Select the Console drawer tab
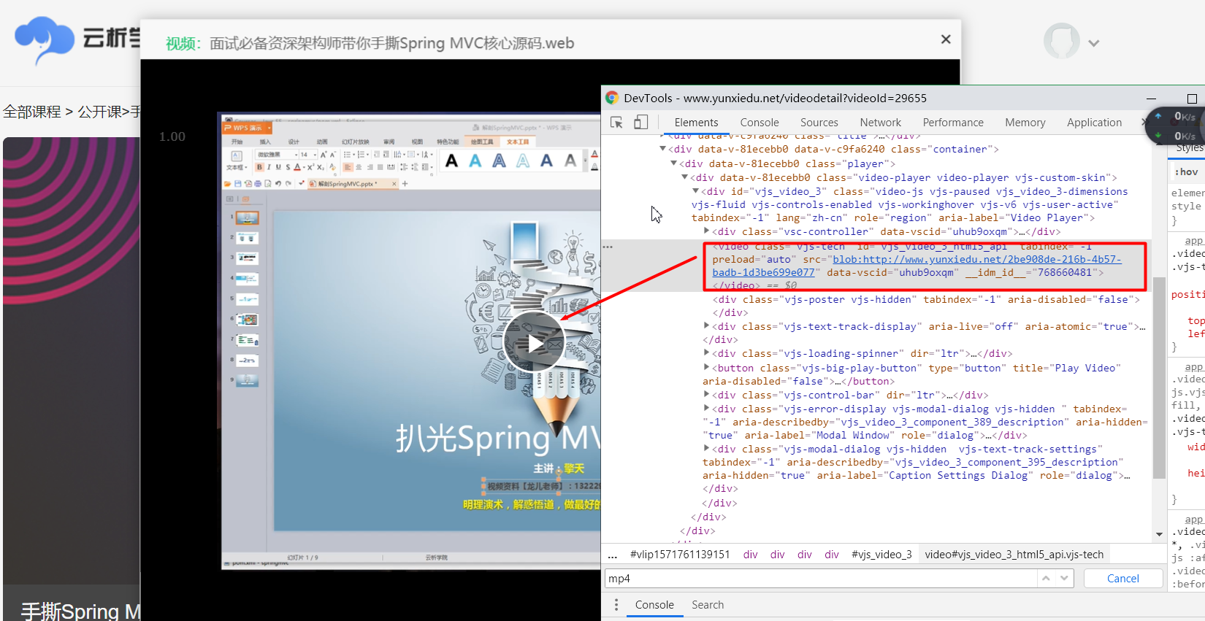This screenshot has width=1205, height=621. pos(654,605)
